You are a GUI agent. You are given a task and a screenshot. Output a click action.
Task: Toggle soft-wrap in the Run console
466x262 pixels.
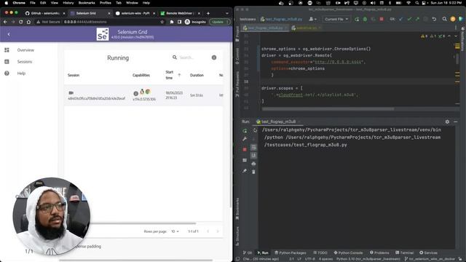[x=253, y=147]
